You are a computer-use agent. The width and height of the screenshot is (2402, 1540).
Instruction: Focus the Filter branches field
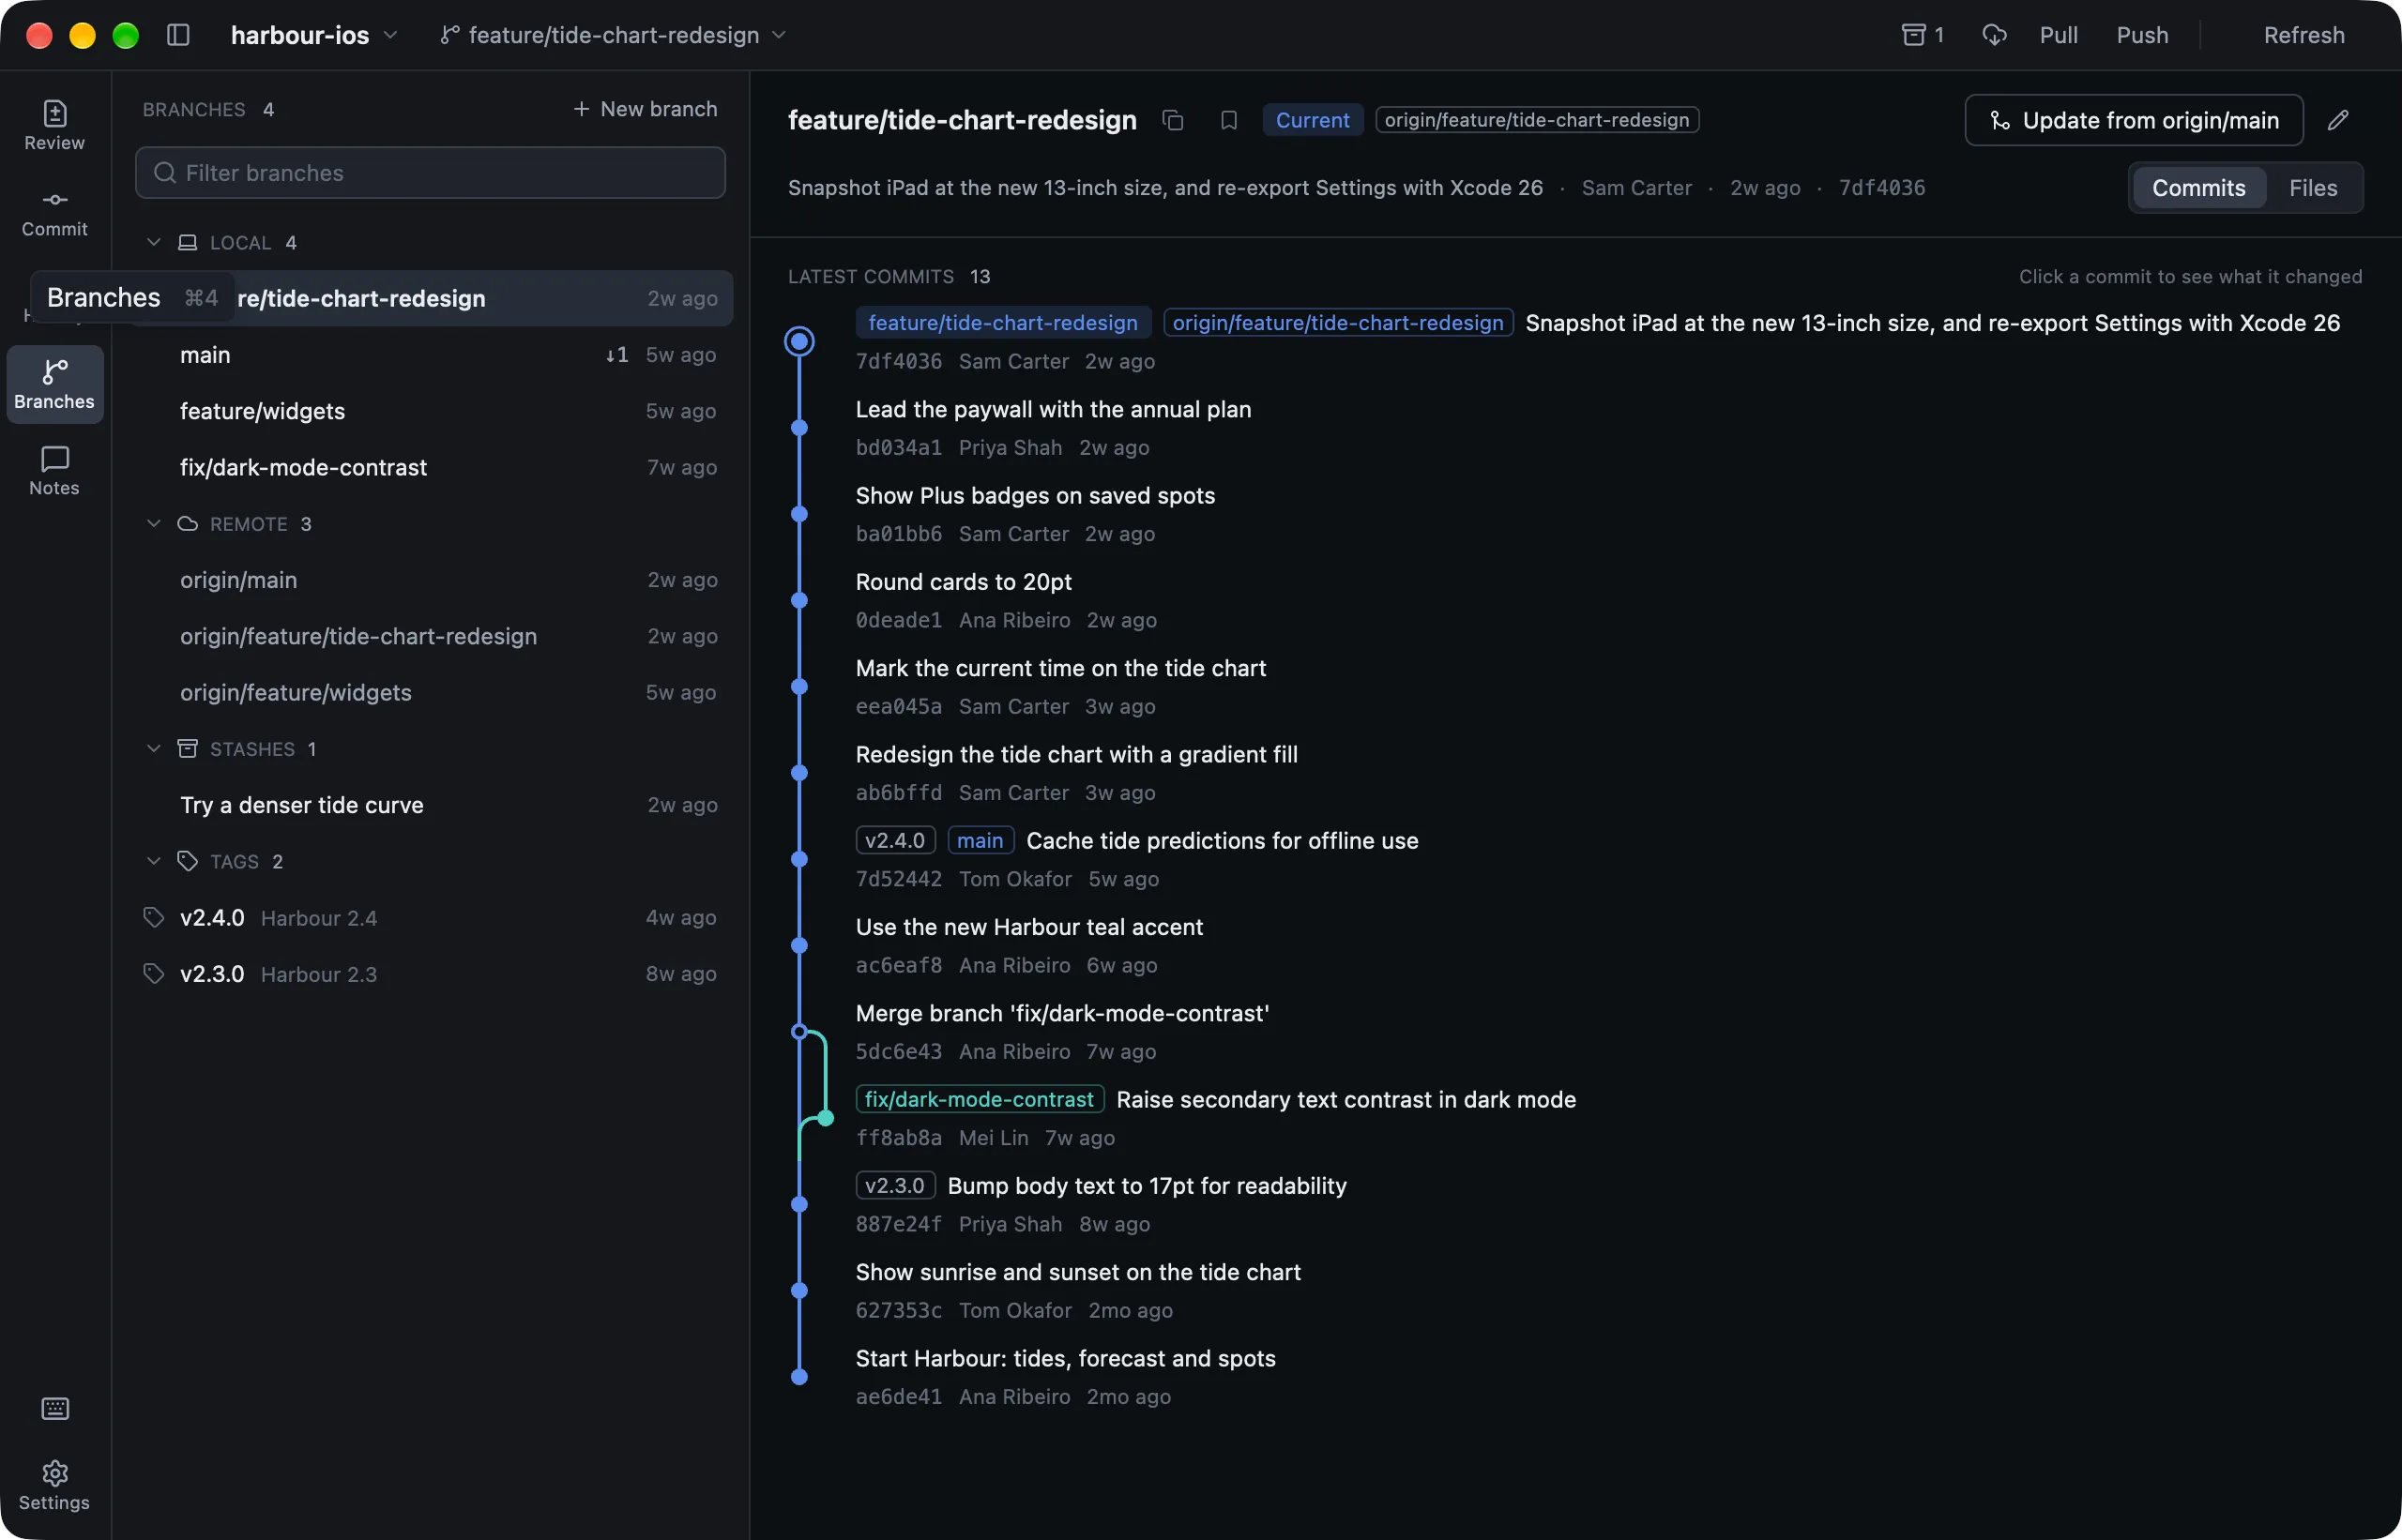(x=430, y=172)
